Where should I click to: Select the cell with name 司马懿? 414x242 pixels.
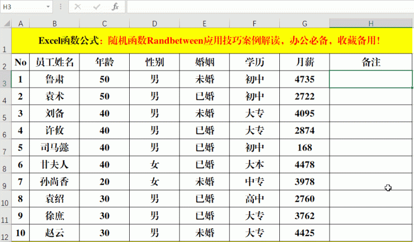(x=55, y=147)
